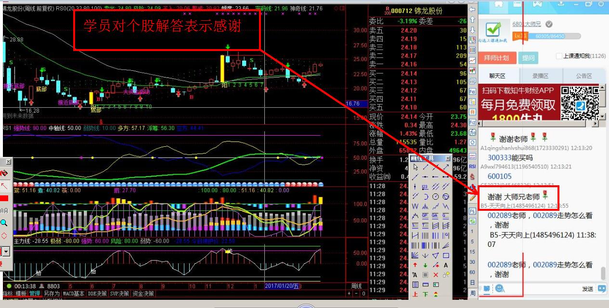Switch to 15-minute period in sidebar

coord(472,252)
